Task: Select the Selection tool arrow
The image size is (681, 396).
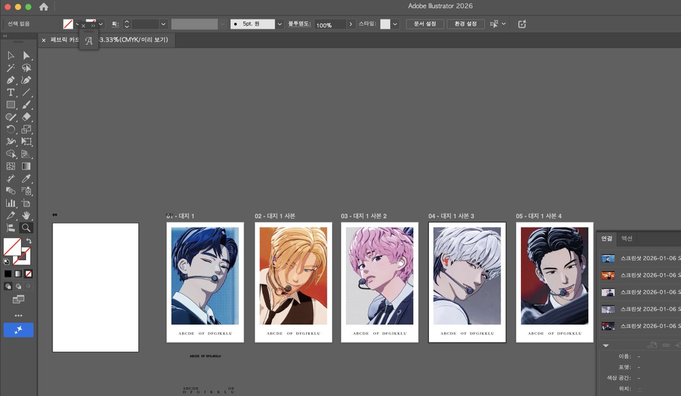Action: [x=10, y=56]
